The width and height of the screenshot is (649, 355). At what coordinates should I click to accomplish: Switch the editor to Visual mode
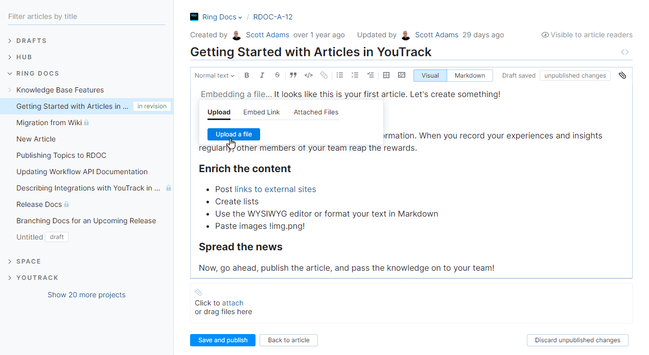click(x=430, y=75)
